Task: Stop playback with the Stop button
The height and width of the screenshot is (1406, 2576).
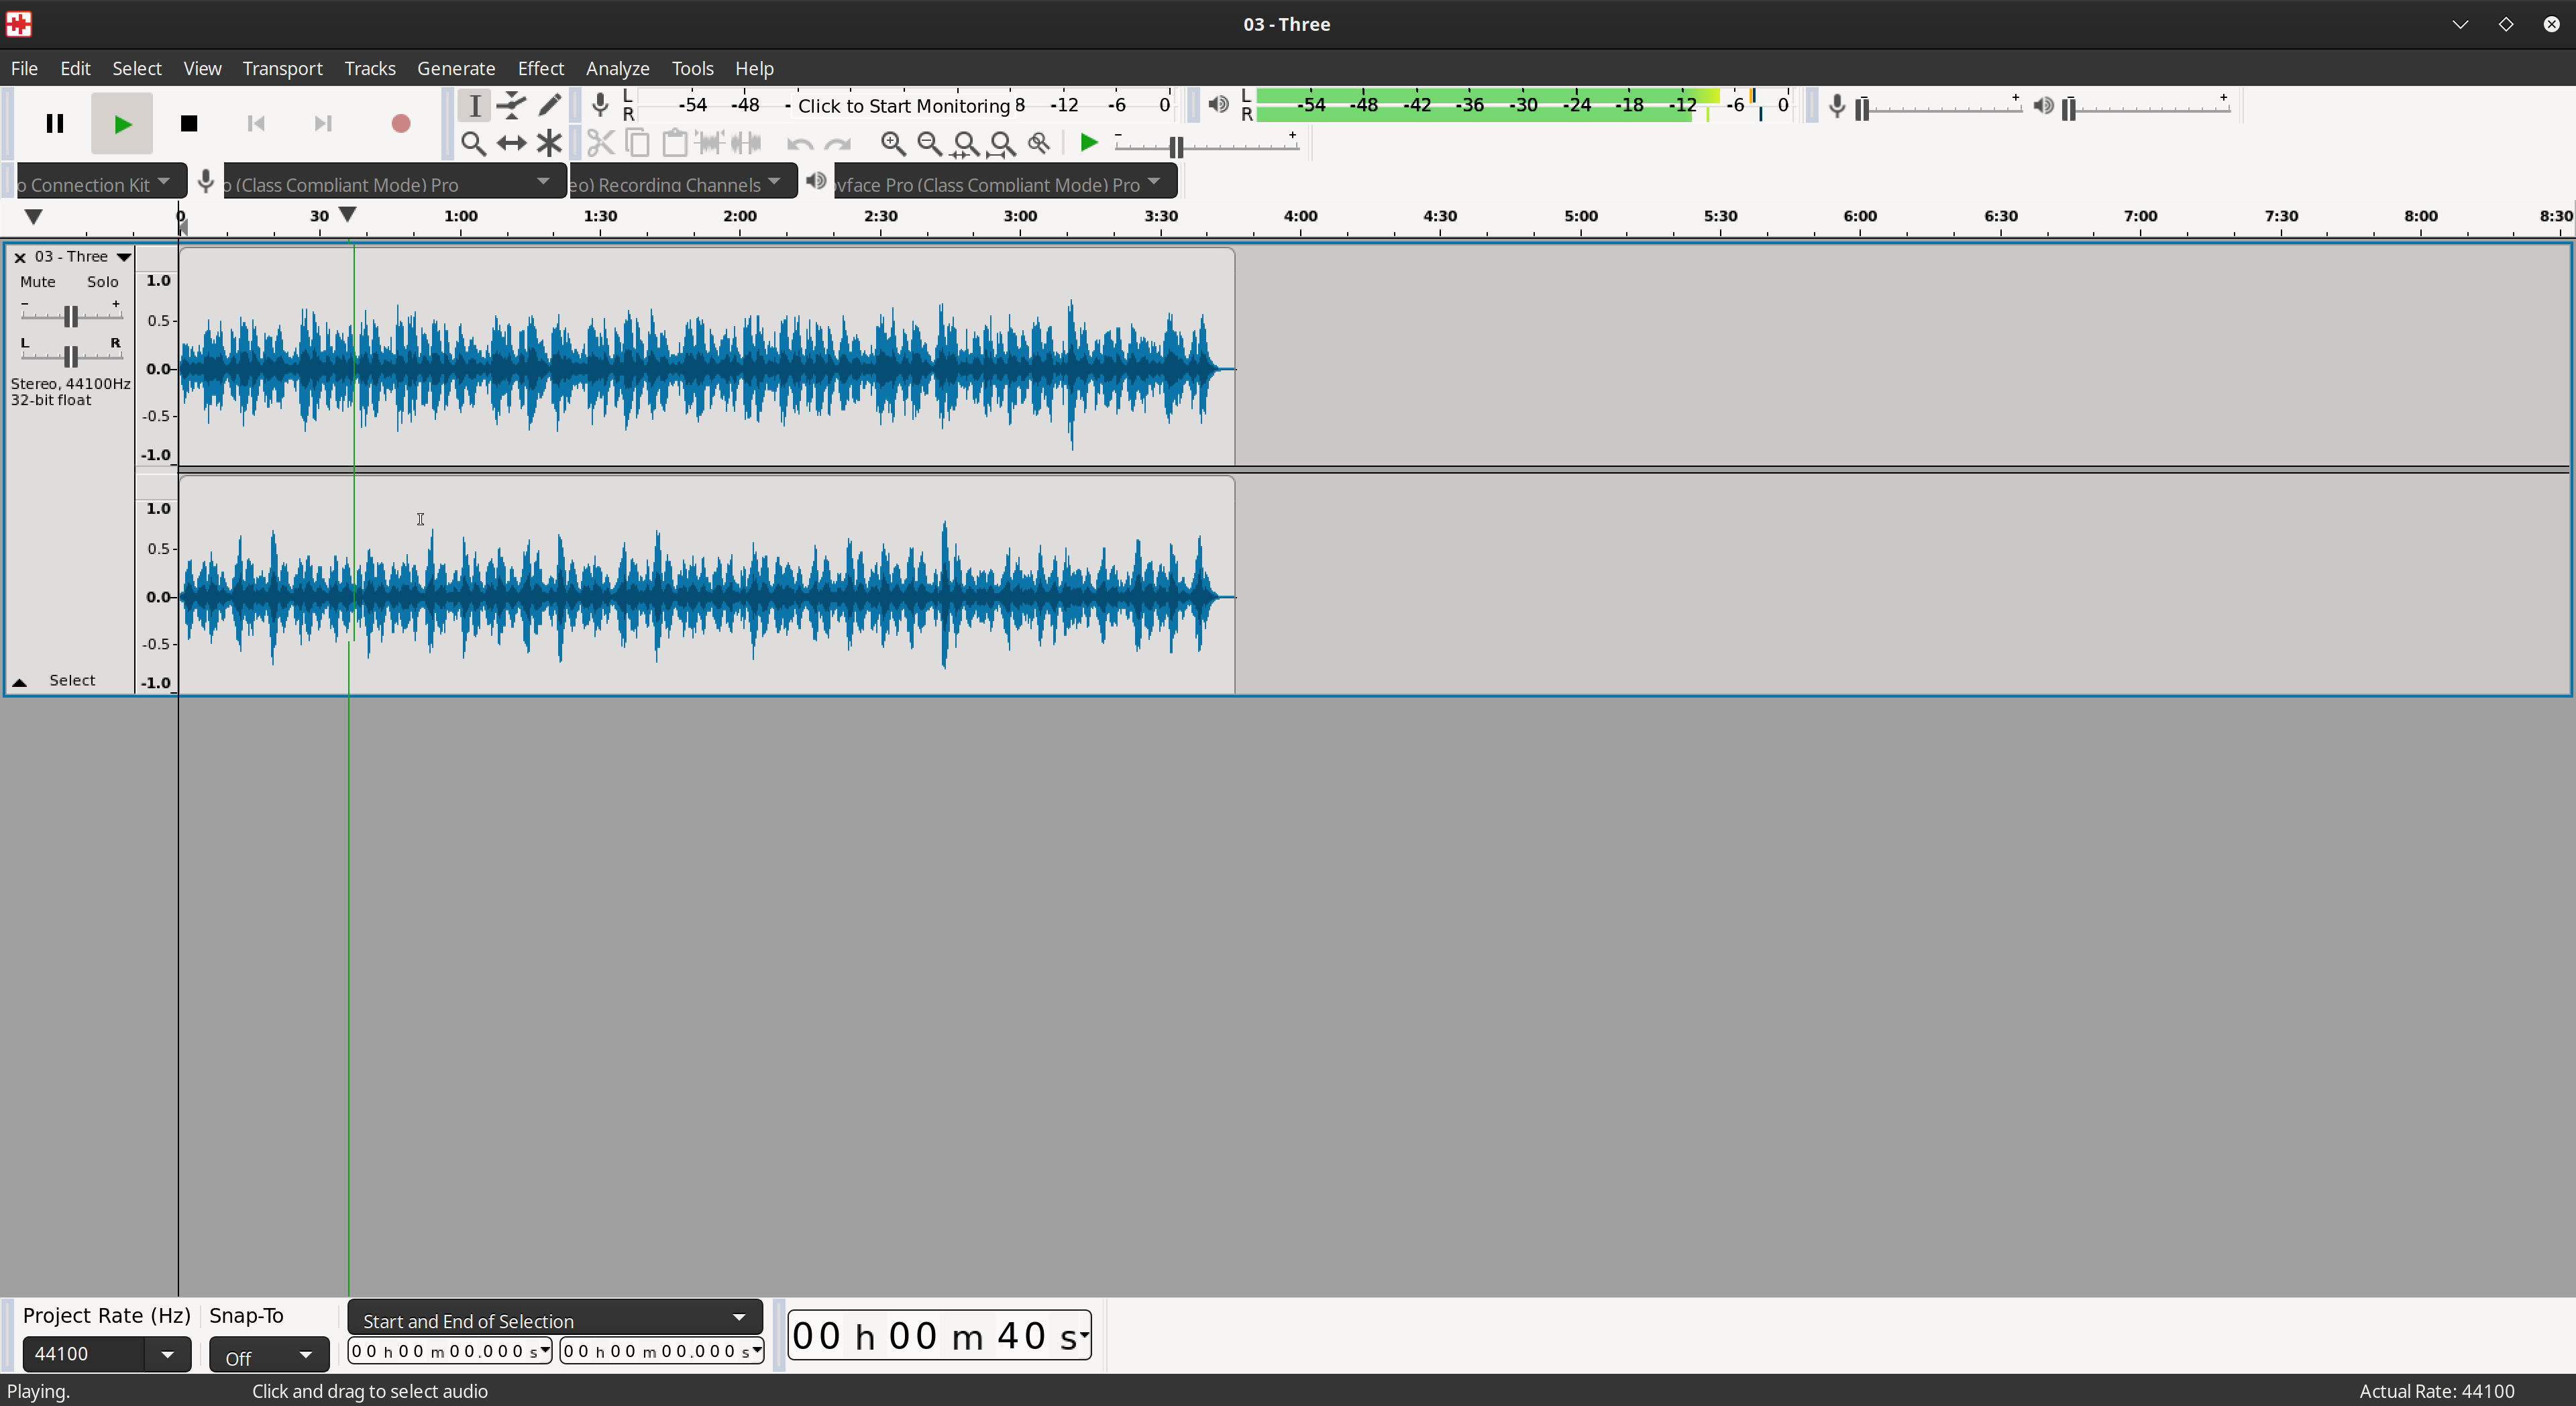Action: pyautogui.click(x=189, y=124)
